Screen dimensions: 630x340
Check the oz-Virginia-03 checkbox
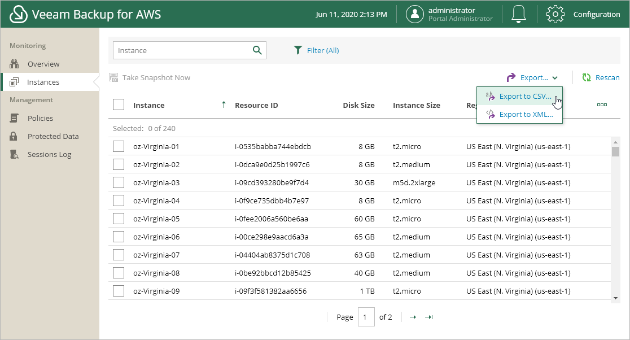point(119,182)
